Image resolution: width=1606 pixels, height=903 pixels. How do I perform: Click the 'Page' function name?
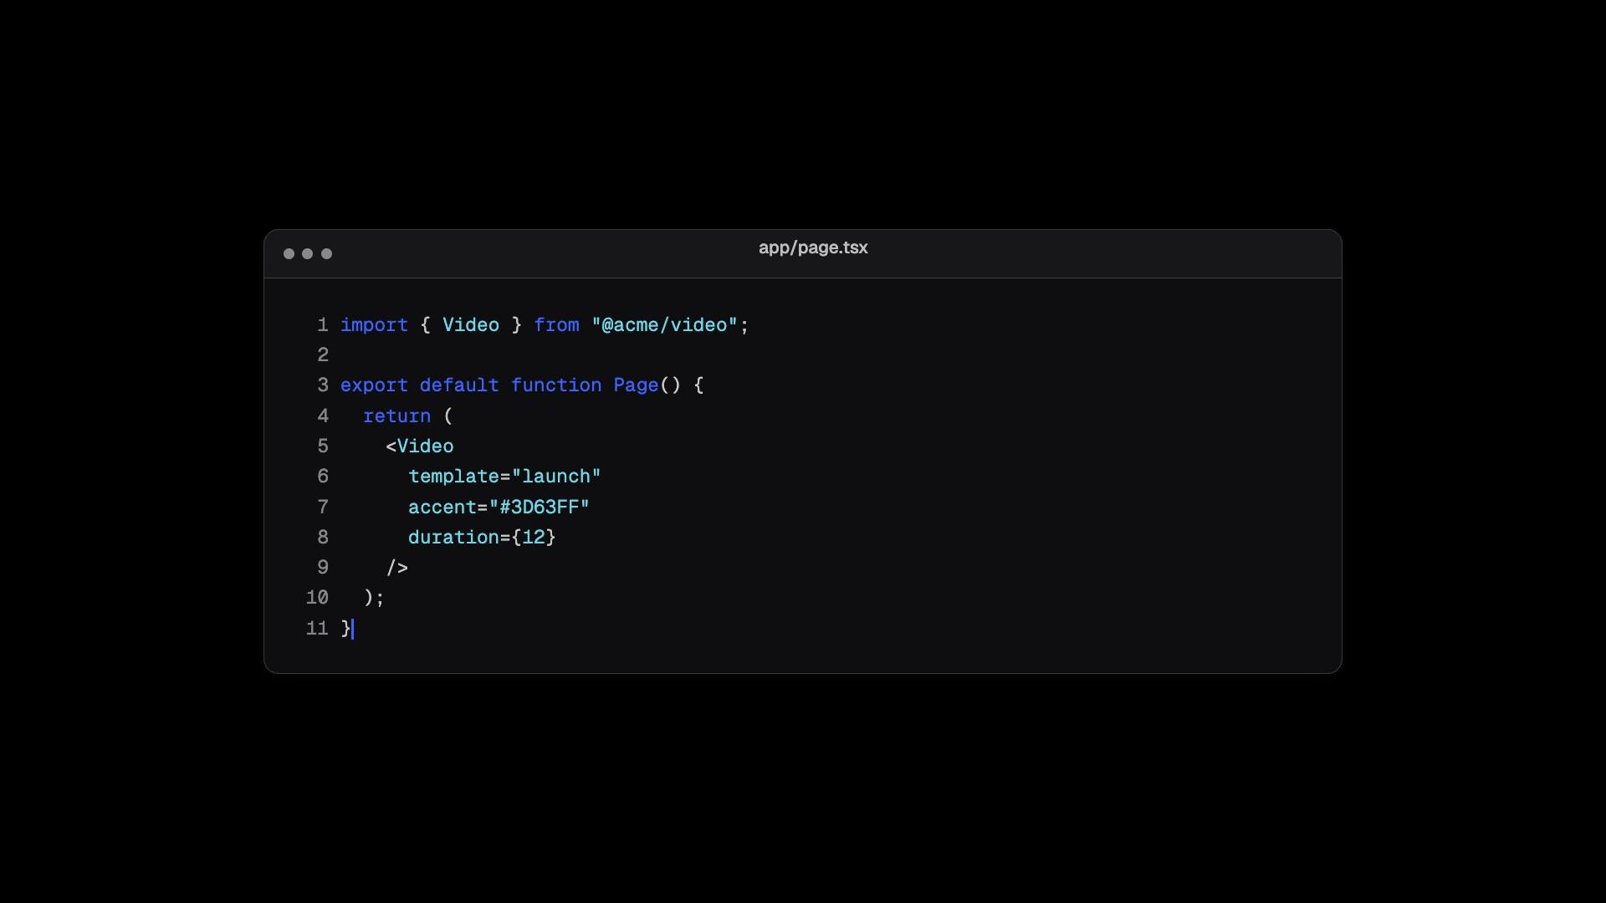(636, 385)
